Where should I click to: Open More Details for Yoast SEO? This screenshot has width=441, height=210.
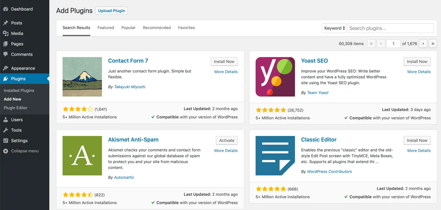click(x=419, y=72)
